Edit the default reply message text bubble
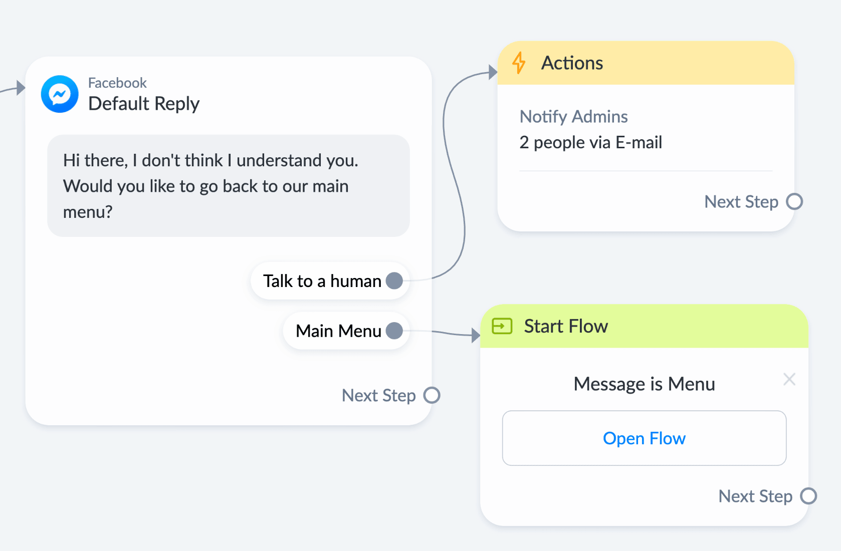Screen dimensions: 841x551 click(x=229, y=186)
